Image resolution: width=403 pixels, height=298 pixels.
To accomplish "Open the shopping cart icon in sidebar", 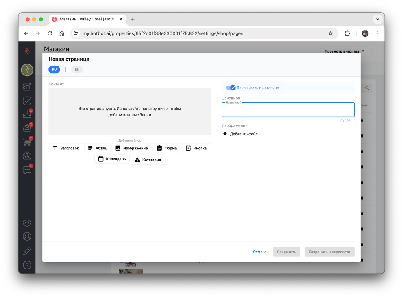I will [27, 142].
